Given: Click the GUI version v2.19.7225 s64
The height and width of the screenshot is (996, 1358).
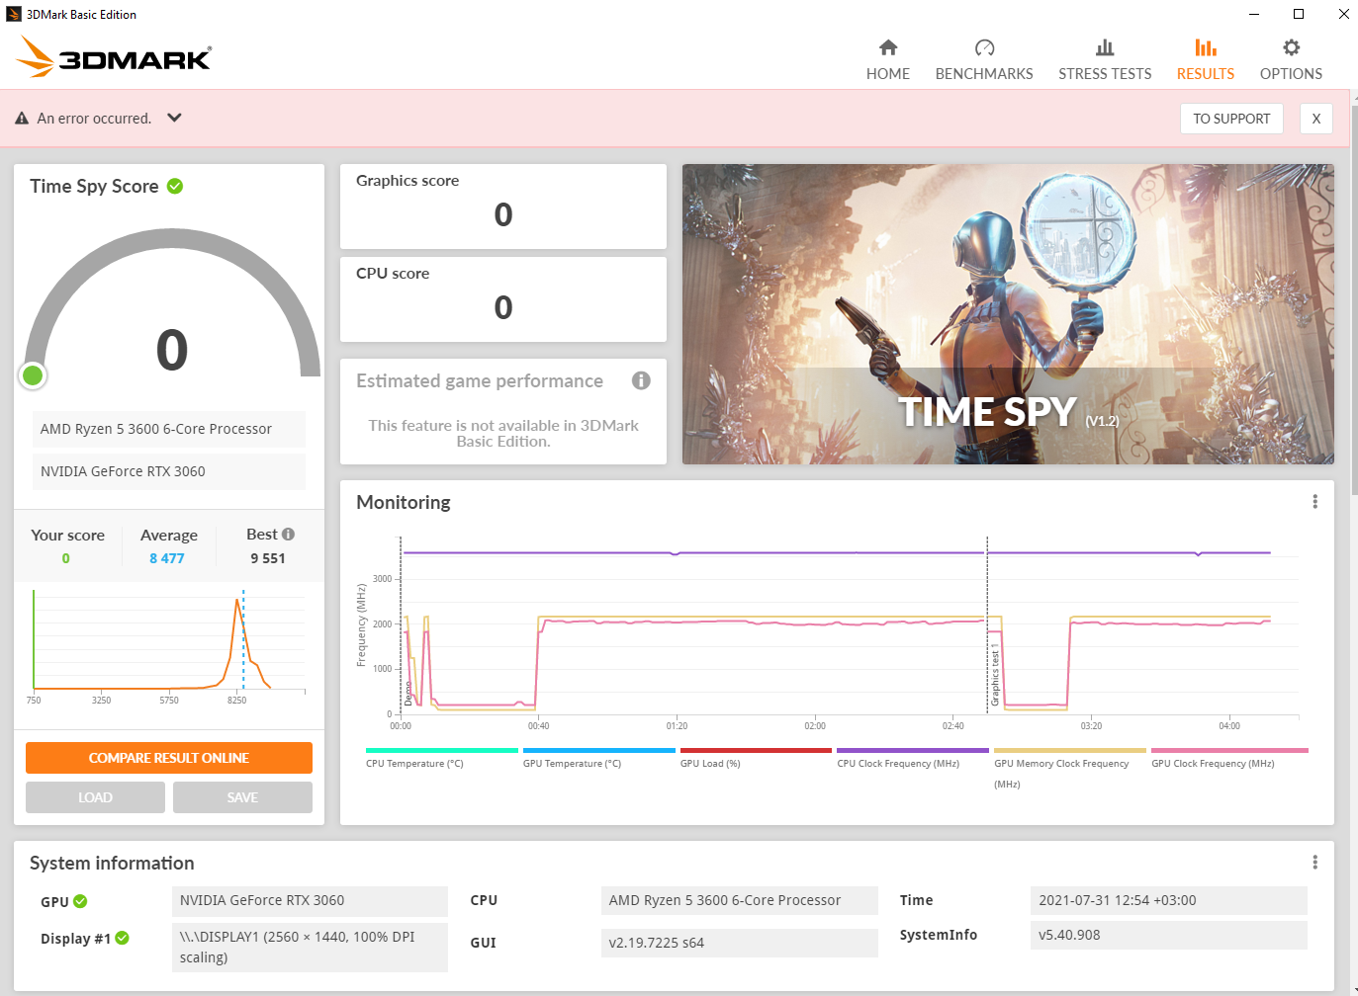Looking at the screenshot, I should (x=739, y=943).
